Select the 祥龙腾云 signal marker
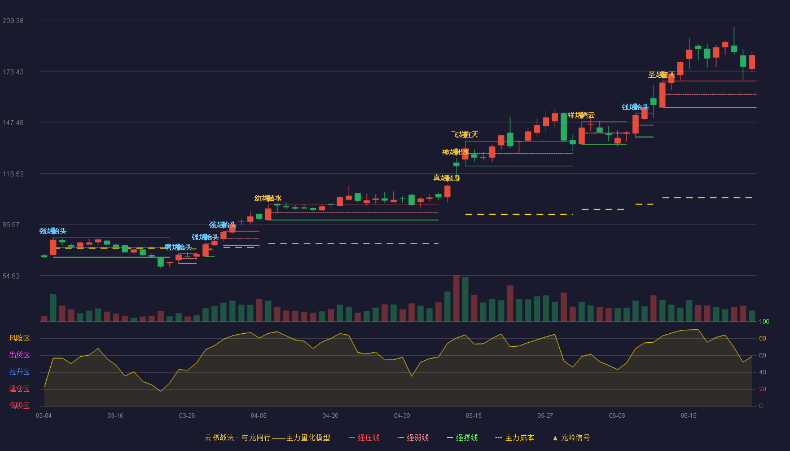The image size is (790, 451). click(x=581, y=115)
